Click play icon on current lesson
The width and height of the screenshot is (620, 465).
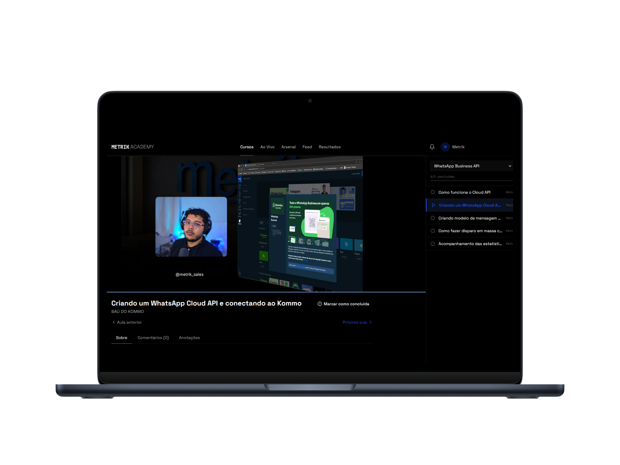coord(433,205)
